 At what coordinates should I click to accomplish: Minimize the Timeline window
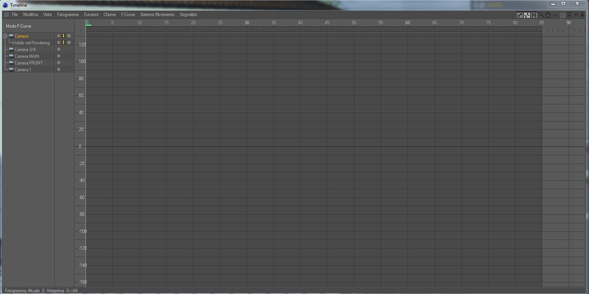point(553,4)
